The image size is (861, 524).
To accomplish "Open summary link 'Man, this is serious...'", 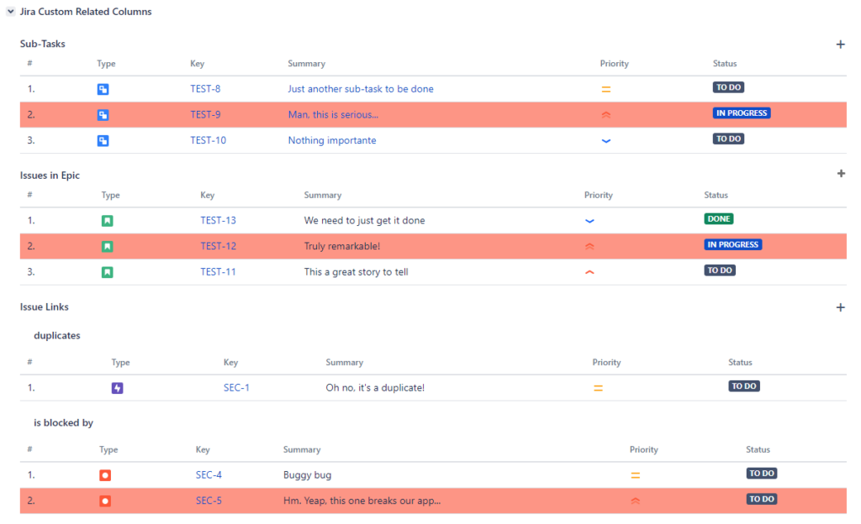I will click(x=333, y=114).
